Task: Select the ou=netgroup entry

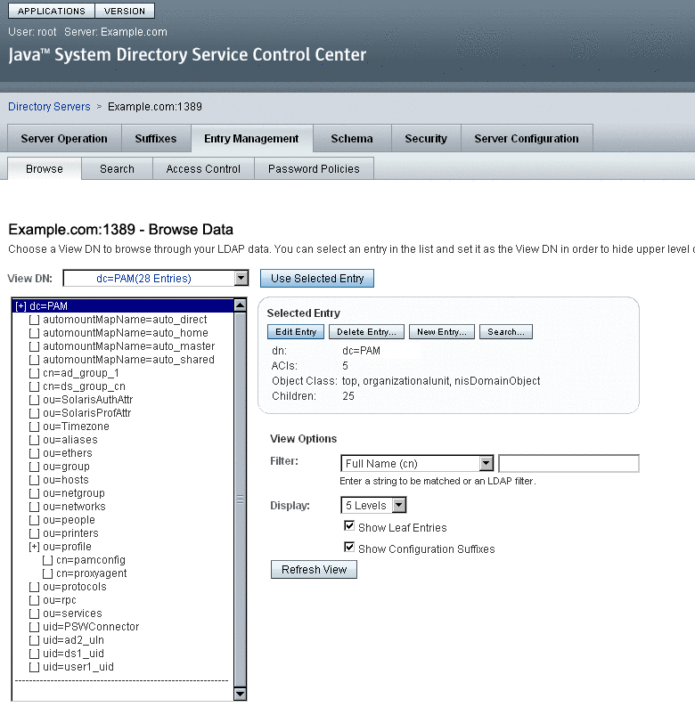Action: click(x=74, y=493)
